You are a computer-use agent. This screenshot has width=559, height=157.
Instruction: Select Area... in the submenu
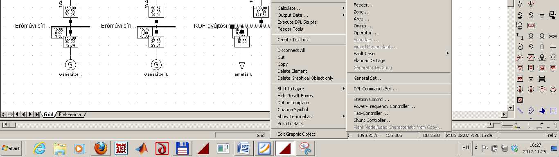399,19
